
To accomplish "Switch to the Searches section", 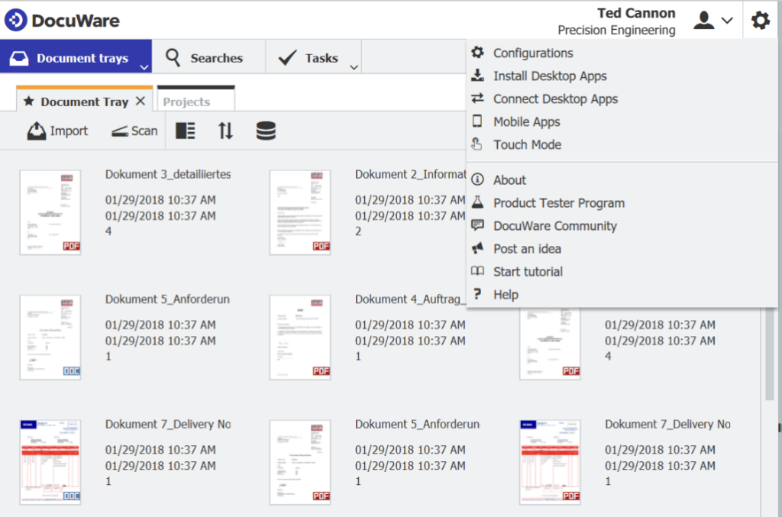I will [209, 58].
